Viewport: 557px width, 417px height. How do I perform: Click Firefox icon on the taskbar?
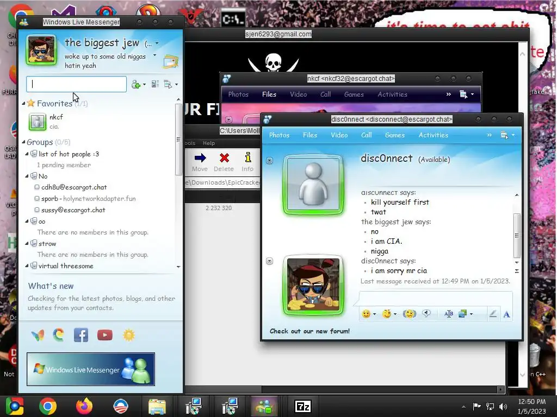coord(84,406)
